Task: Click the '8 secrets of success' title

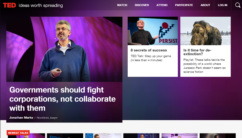Action: [149, 50]
